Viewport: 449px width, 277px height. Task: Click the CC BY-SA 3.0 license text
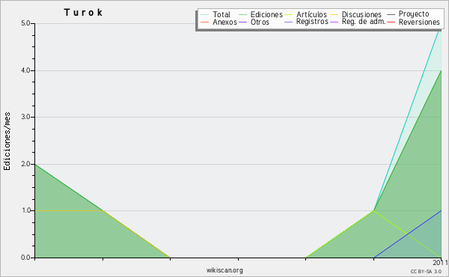pos(426,271)
